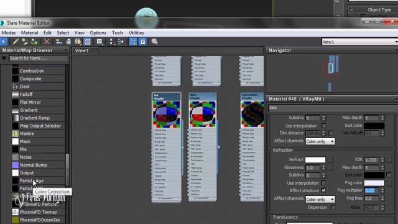
Task: Toggle Dim distance checkbox
Action: 331,133
